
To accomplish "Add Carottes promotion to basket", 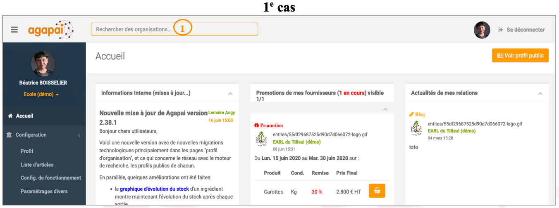I will [x=377, y=191].
